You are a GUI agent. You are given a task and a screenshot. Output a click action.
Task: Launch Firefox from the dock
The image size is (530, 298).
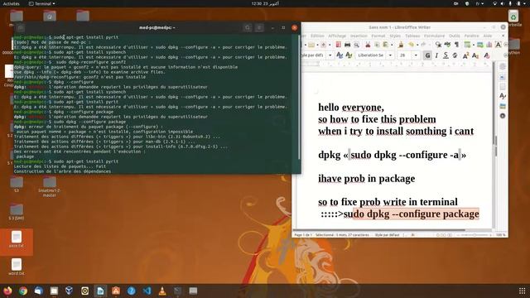pyautogui.click(x=7, y=291)
